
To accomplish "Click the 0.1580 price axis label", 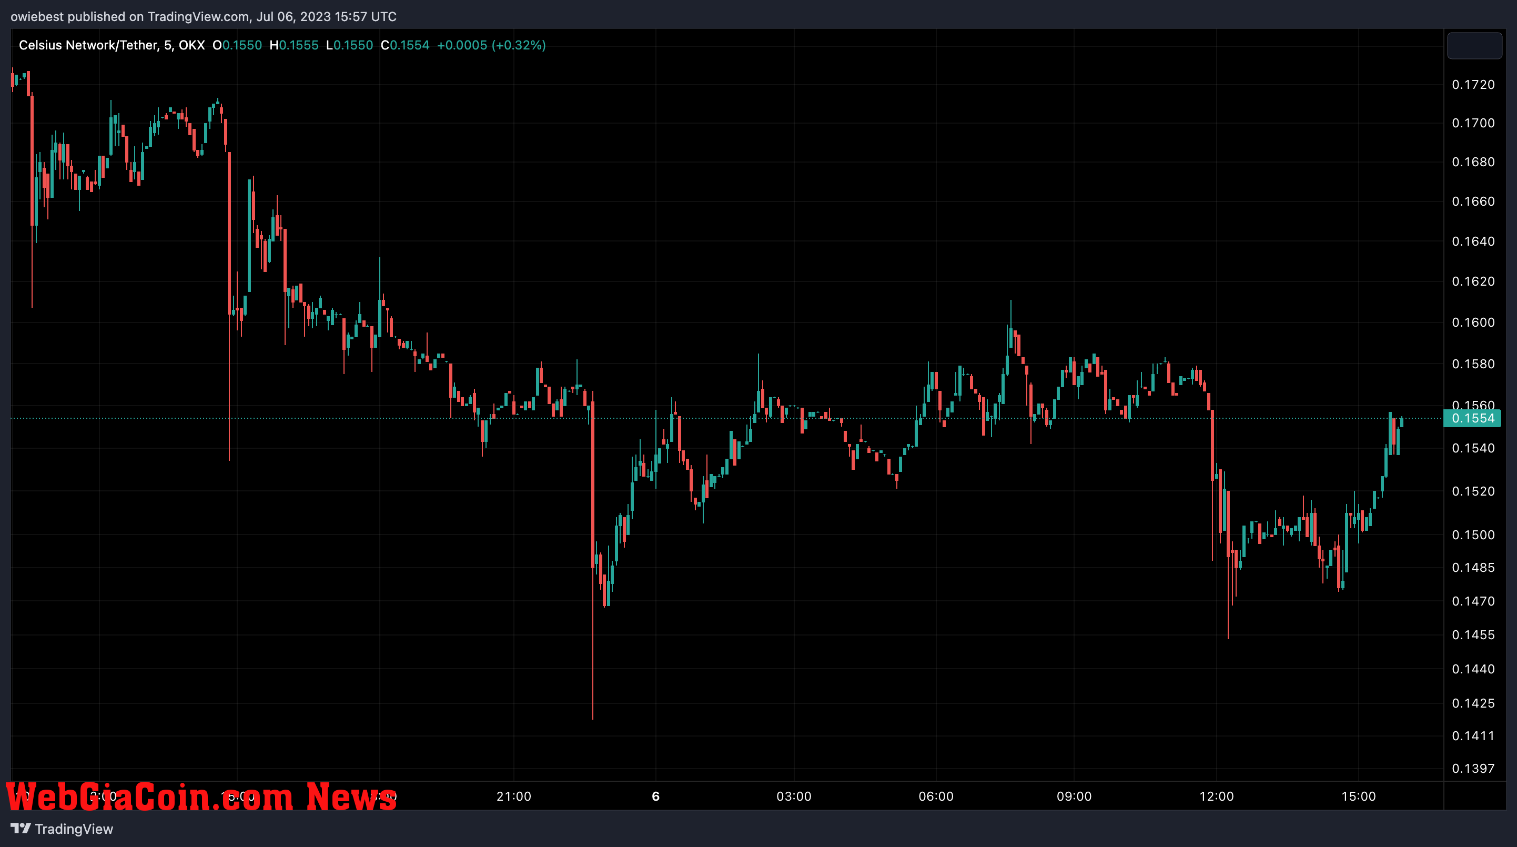I will click(1473, 364).
